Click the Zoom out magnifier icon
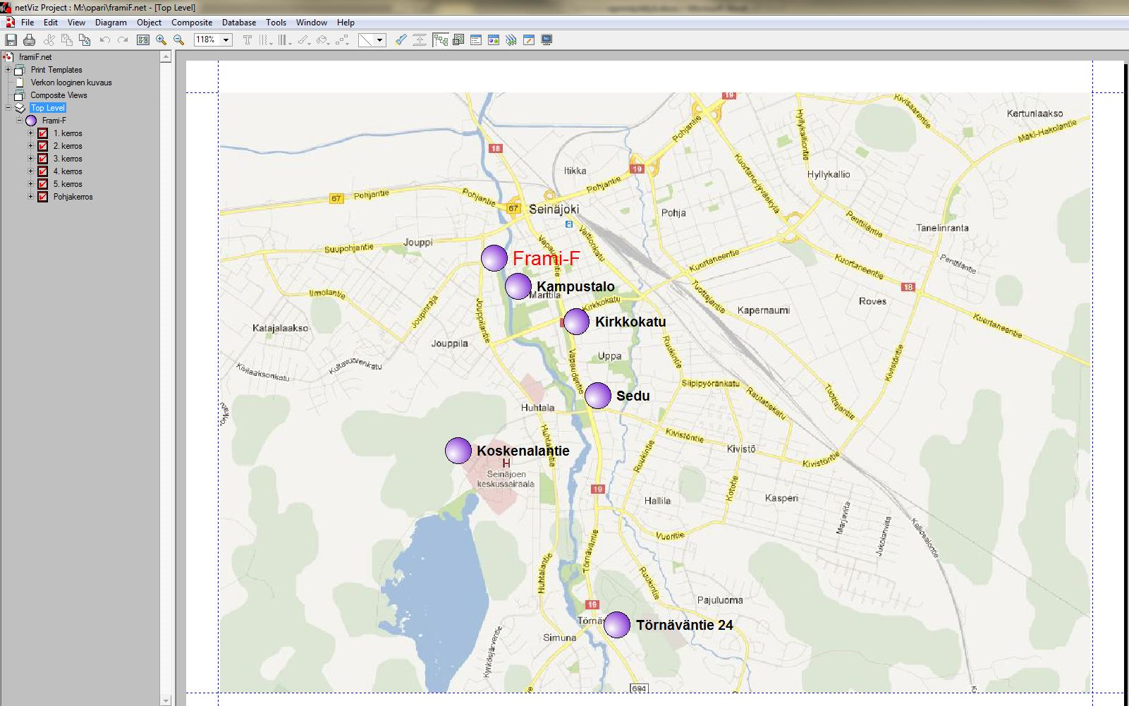This screenshot has width=1129, height=706. click(x=179, y=40)
